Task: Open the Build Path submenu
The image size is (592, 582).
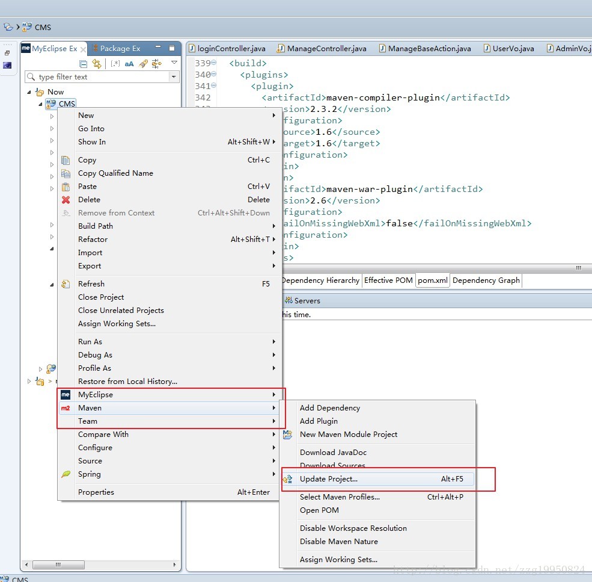Action: click(168, 226)
